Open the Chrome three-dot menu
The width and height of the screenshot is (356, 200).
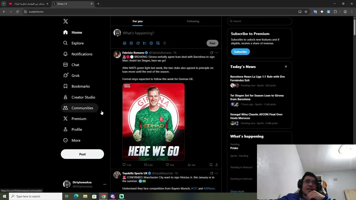coord(352,12)
